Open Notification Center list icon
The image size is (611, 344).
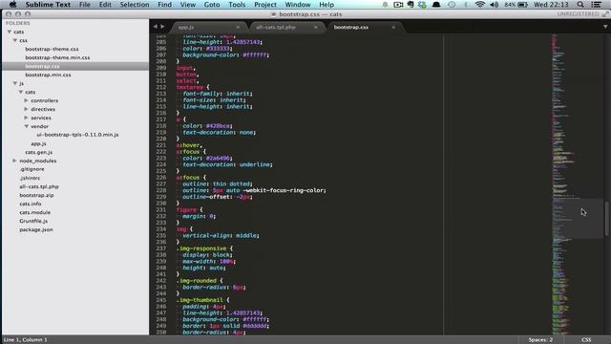(596, 5)
